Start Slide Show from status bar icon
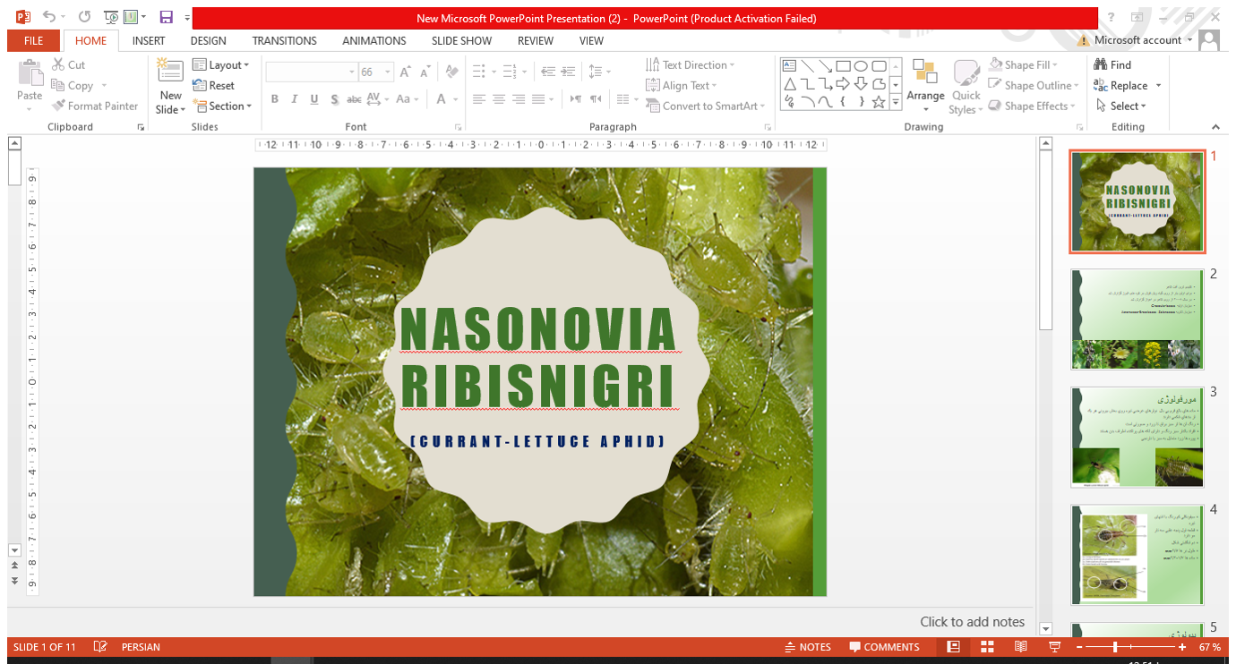Screen dimensions: 1236x664 [x=1054, y=647]
